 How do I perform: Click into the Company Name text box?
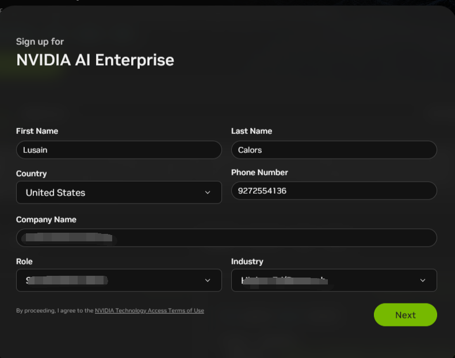tap(226, 238)
